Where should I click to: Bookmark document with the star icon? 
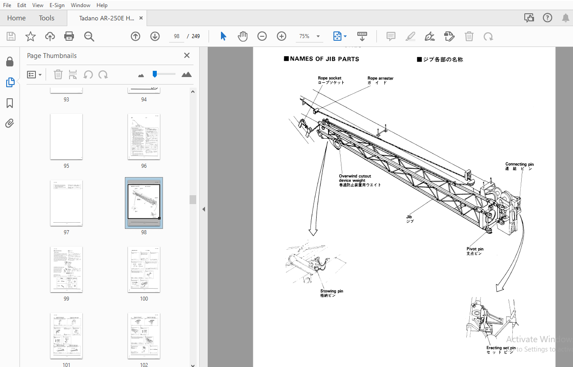pos(30,36)
